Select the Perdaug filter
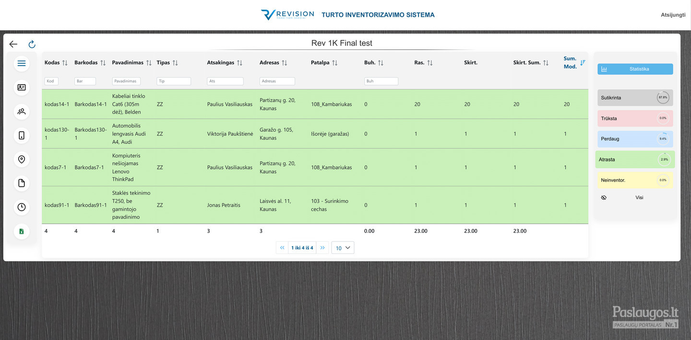Viewport: 691px width, 340px height. (635, 139)
